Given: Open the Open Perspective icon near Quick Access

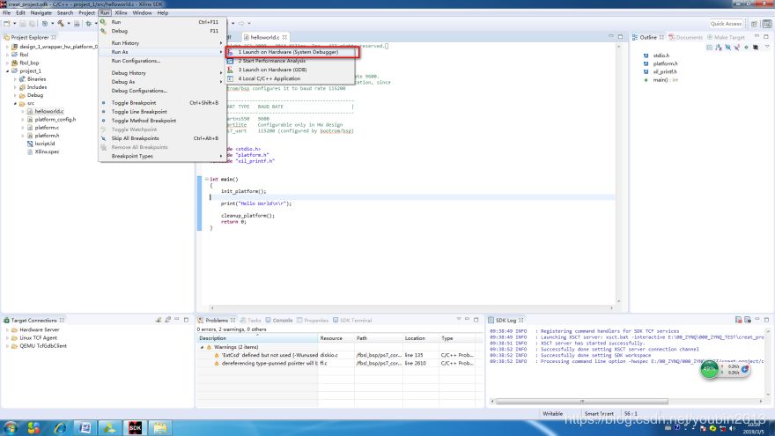Looking at the screenshot, I should (x=754, y=24).
